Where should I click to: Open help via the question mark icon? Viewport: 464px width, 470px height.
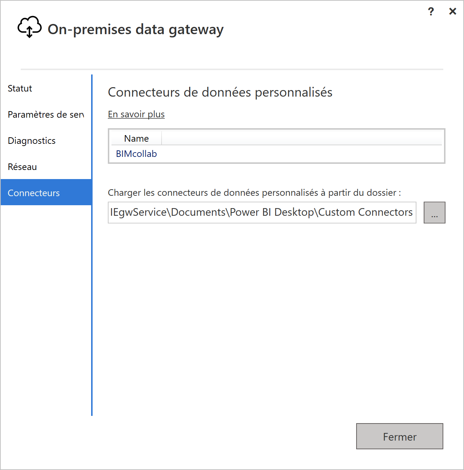[x=431, y=12]
